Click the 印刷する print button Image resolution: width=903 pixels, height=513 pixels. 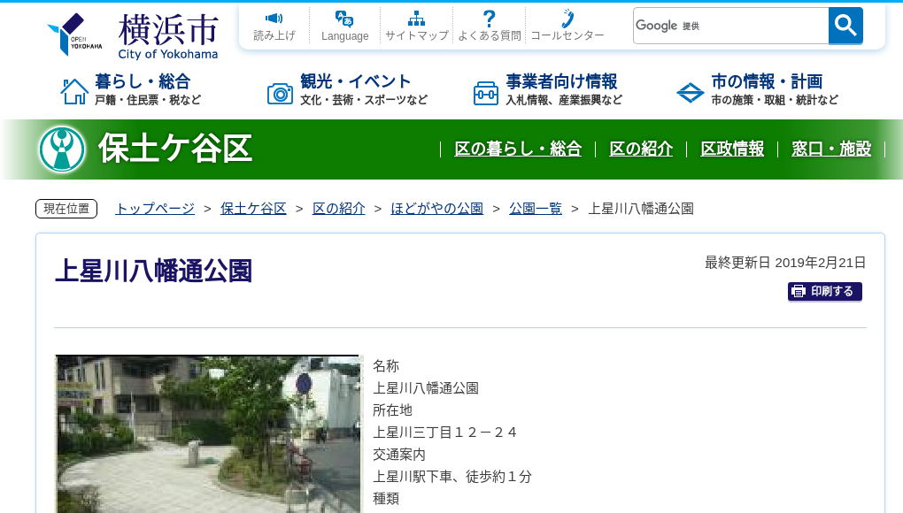pos(824,291)
